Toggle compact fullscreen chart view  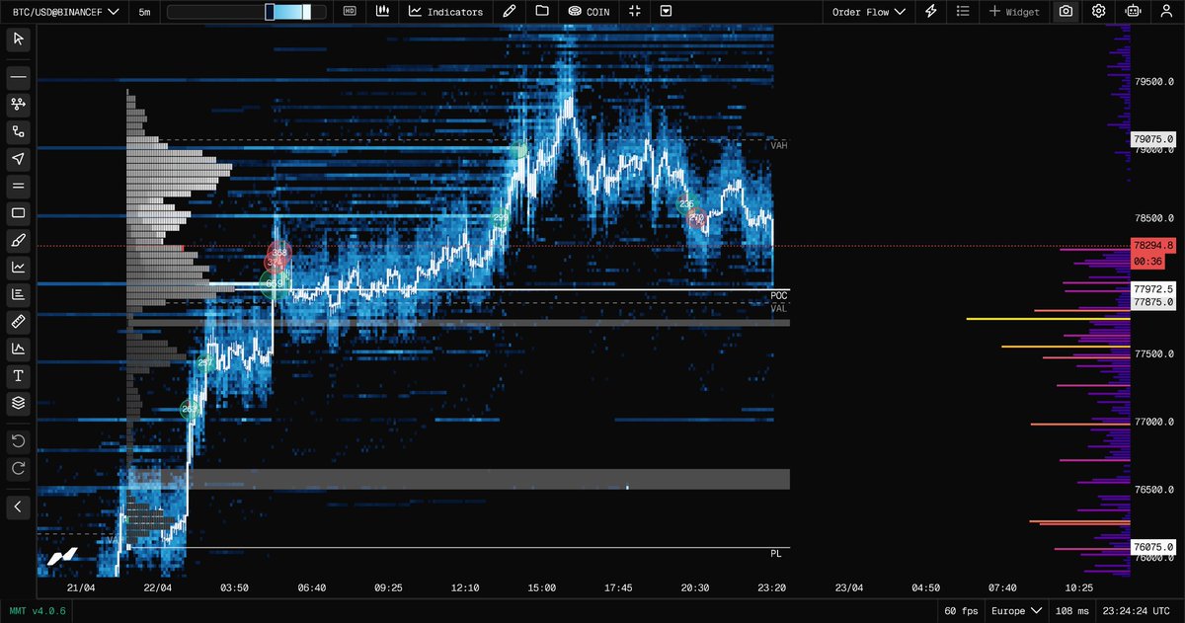pyautogui.click(x=635, y=12)
